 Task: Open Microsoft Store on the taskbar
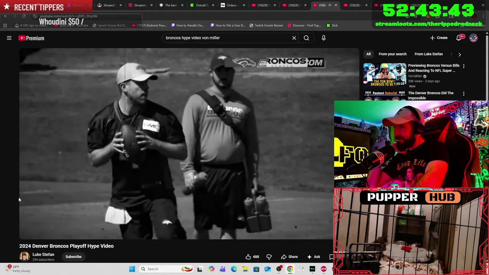click(256, 269)
